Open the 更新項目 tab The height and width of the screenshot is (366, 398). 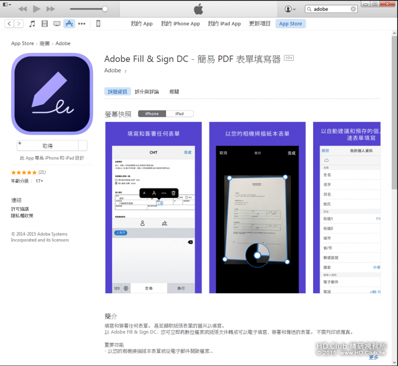pyautogui.click(x=260, y=24)
